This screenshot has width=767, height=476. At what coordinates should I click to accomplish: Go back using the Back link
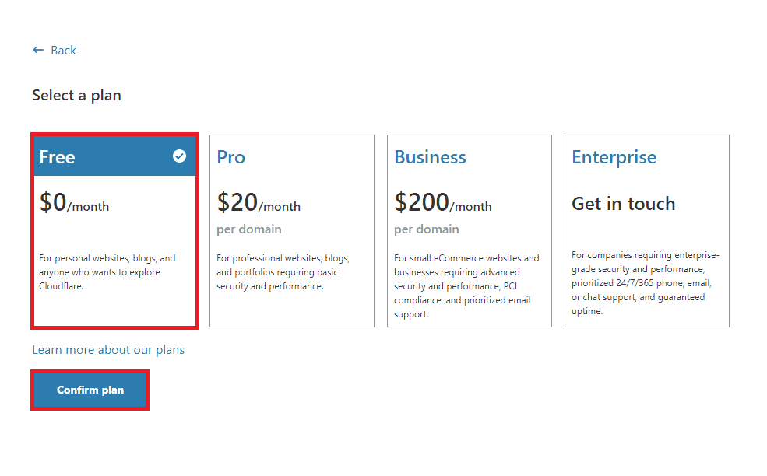point(55,50)
